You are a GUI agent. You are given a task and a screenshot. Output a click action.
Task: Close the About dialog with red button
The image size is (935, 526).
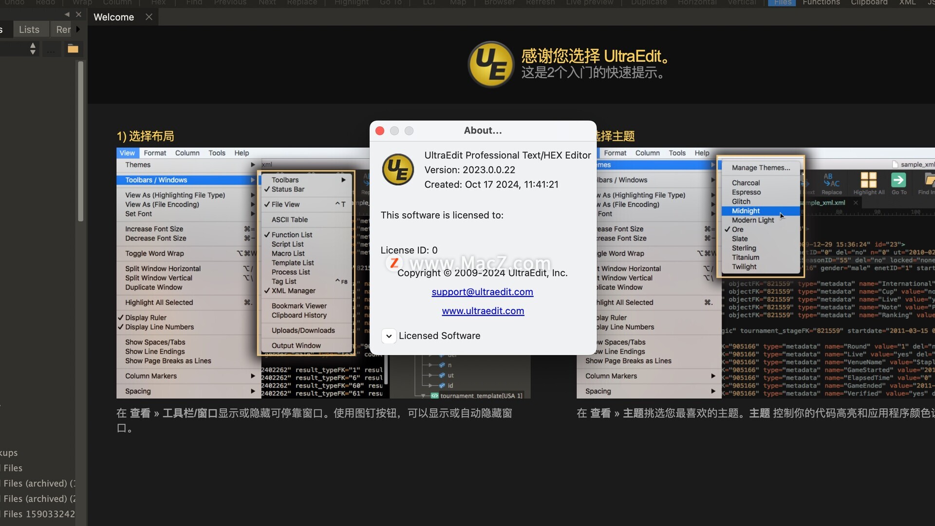click(380, 131)
